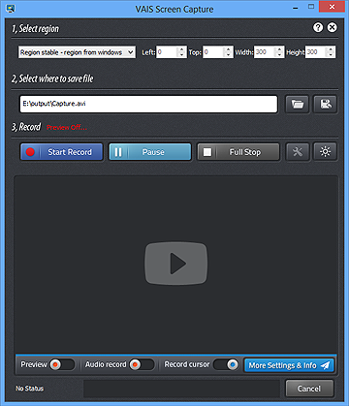349x406 pixels.
Task: Toggle the Audio record switch
Action: click(x=142, y=364)
